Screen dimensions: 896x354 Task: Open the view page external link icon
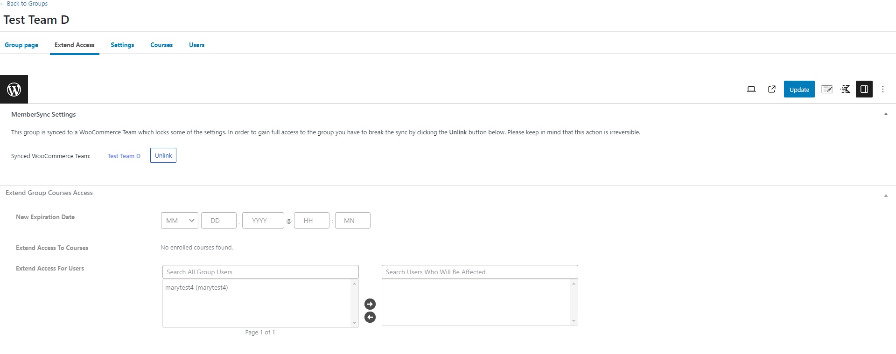[x=772, y=89]
